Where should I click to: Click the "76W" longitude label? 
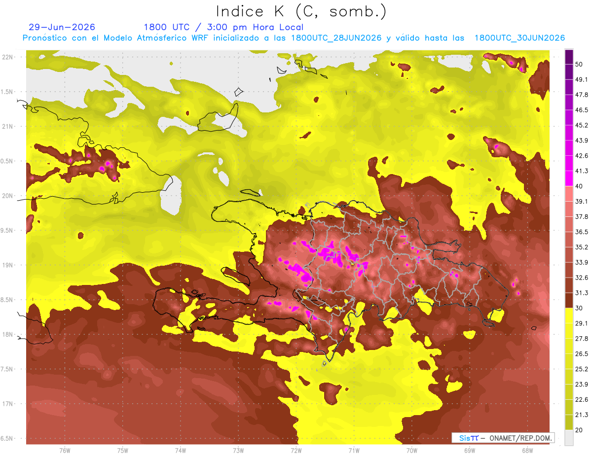(65, 451)
